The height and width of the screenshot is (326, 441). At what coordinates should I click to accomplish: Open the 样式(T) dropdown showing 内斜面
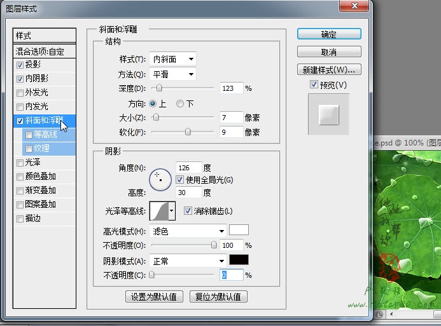(172, 59)
